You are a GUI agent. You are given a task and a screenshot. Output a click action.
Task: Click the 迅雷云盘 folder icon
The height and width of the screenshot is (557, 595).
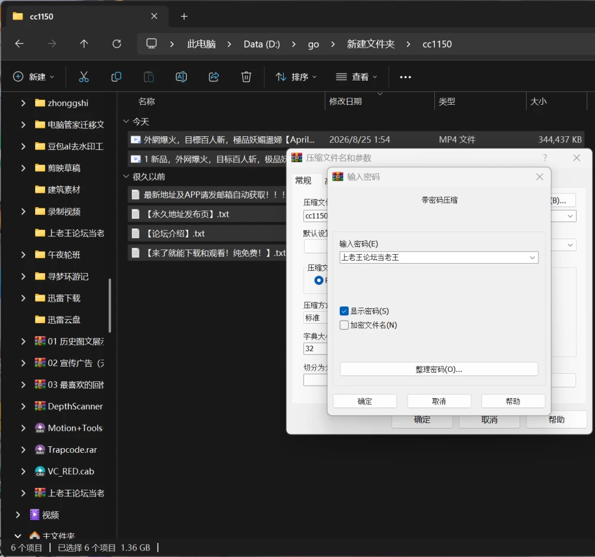pos(40,320)
